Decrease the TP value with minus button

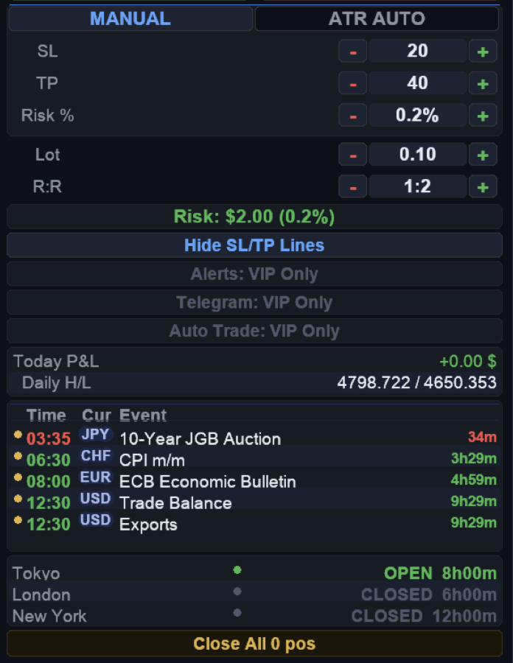click(353, 83)
